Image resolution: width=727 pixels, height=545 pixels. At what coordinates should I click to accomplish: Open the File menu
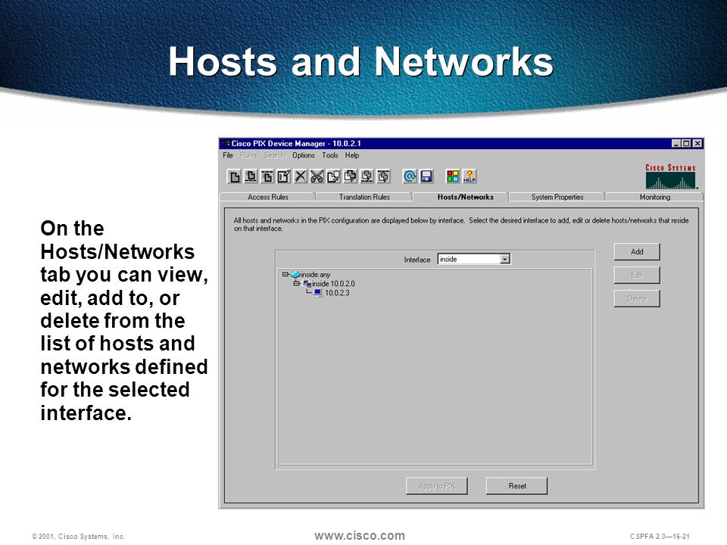(x=228, y=155)
